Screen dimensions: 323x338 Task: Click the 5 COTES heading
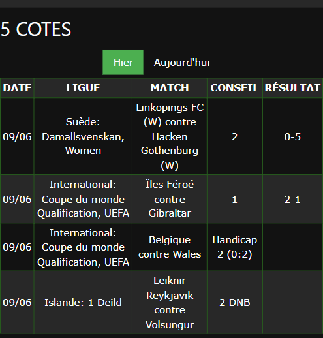coord(36,29)
